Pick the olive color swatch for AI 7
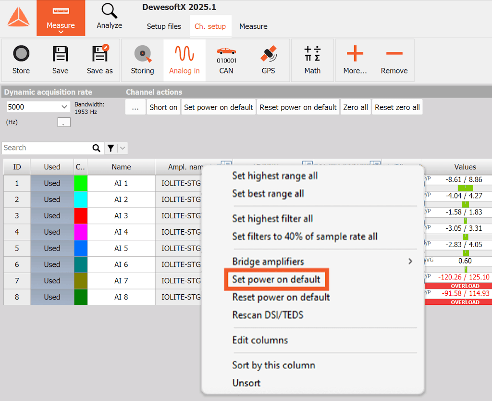Screen dimensions: 492x401 click(x=81, y=281)
